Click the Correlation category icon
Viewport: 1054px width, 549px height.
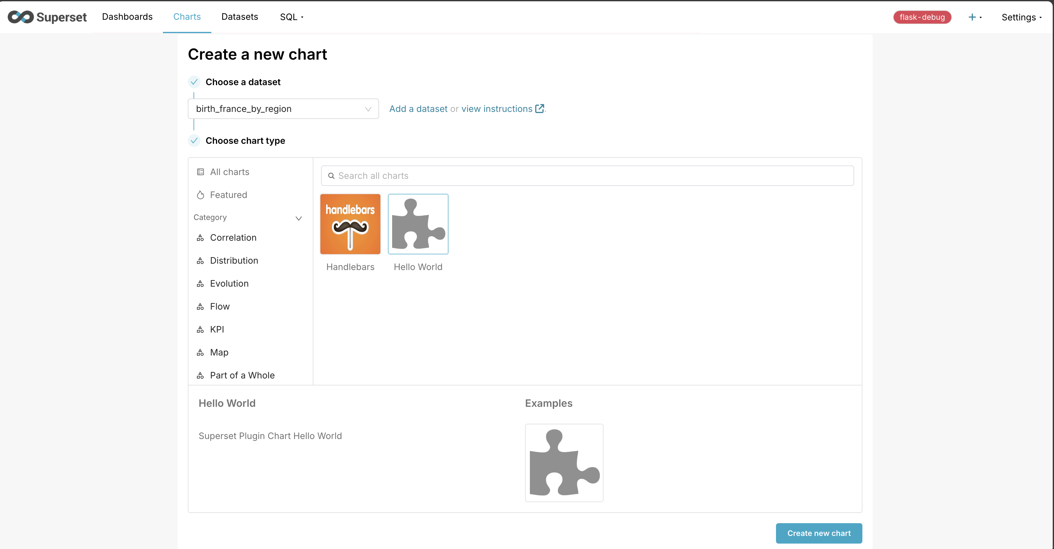click(x=201, y=238)
